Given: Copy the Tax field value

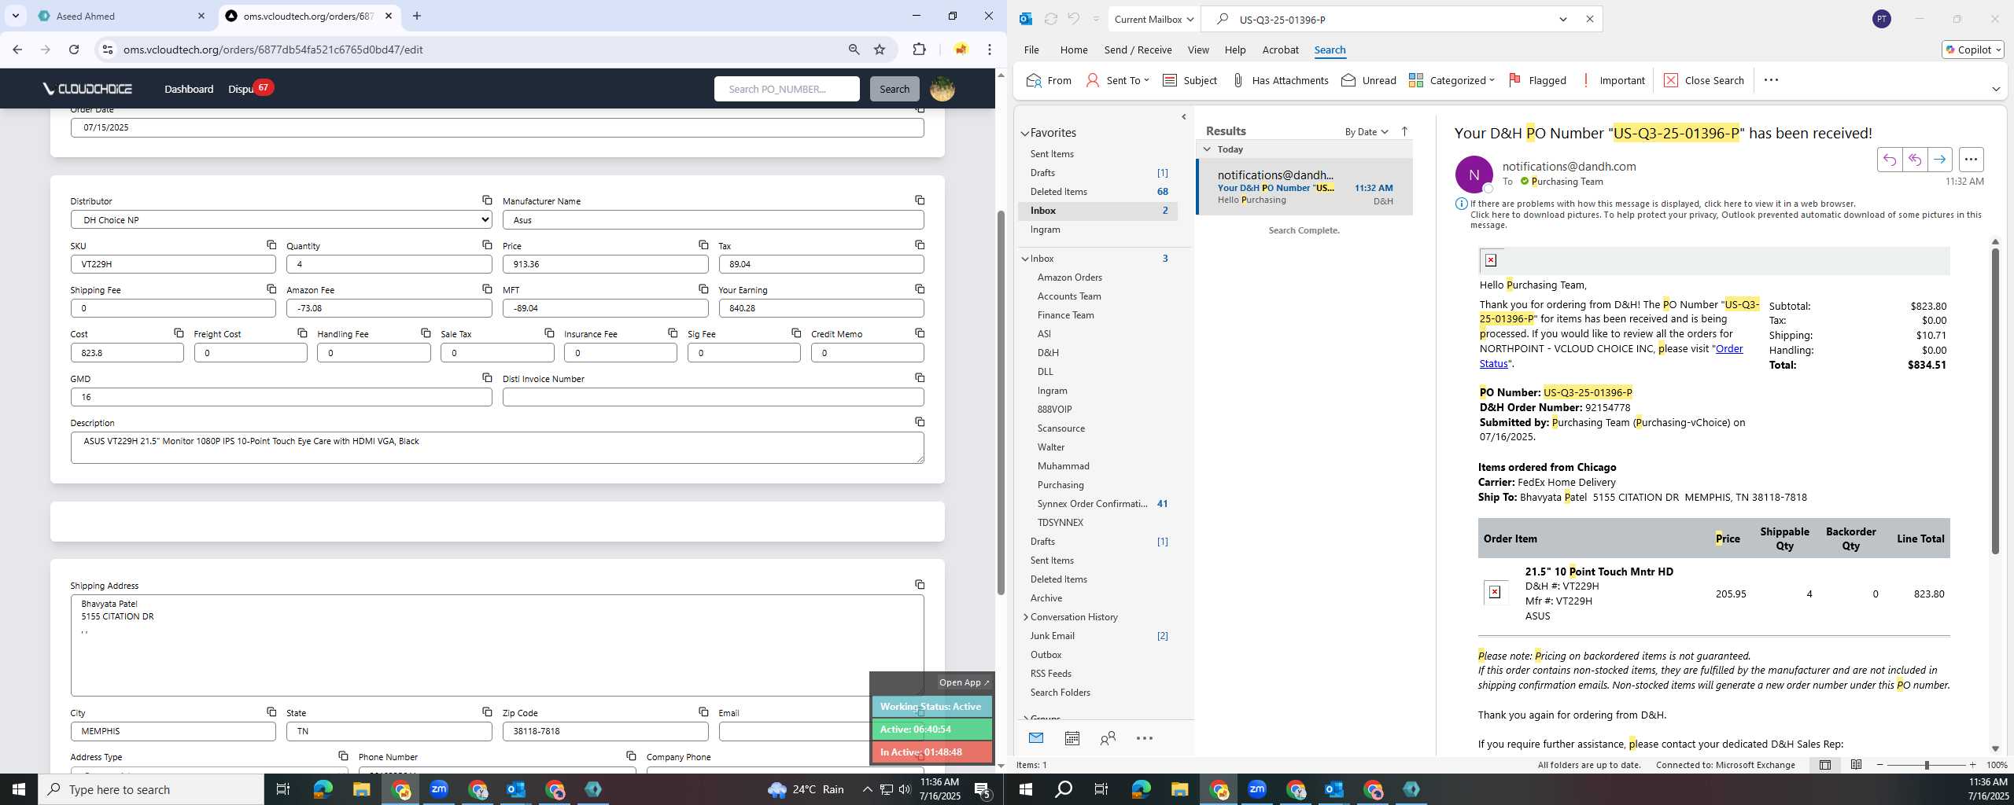Looking at the screenshot, I should (920, 245).
